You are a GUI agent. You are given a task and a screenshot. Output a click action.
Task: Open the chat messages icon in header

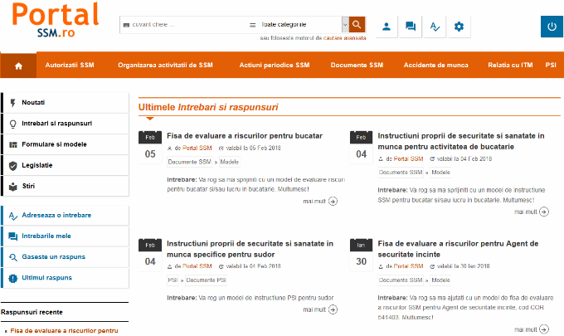410,27
